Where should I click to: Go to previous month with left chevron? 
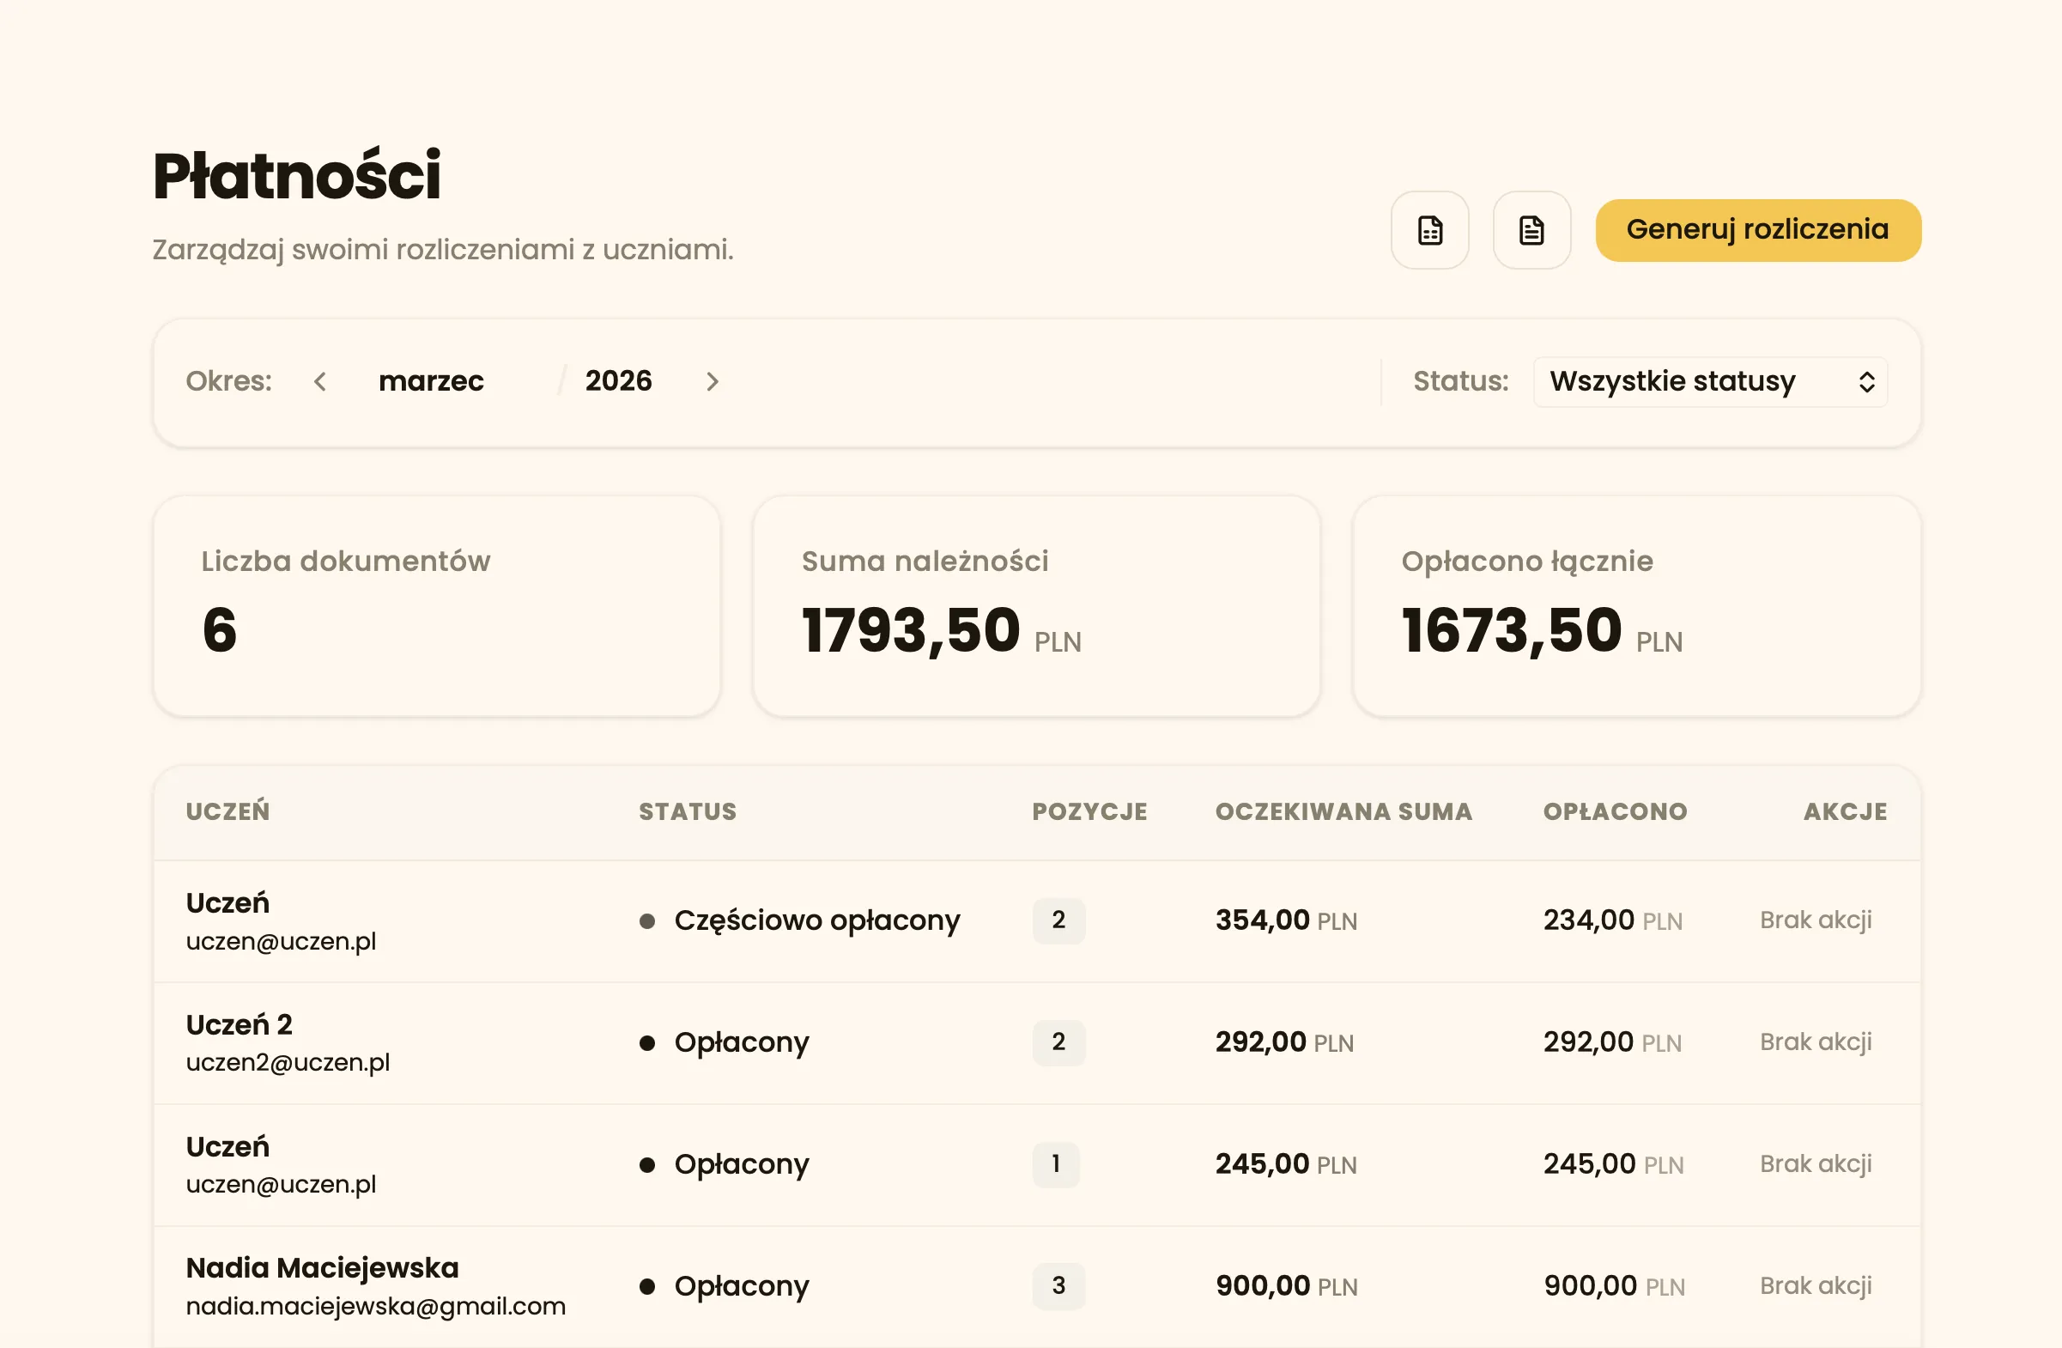[x=320, y=381]
